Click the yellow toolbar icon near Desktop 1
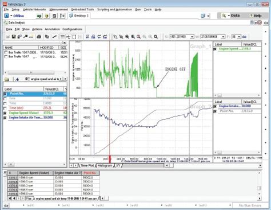This screenshot has height=210, width=271. point(47,16)
